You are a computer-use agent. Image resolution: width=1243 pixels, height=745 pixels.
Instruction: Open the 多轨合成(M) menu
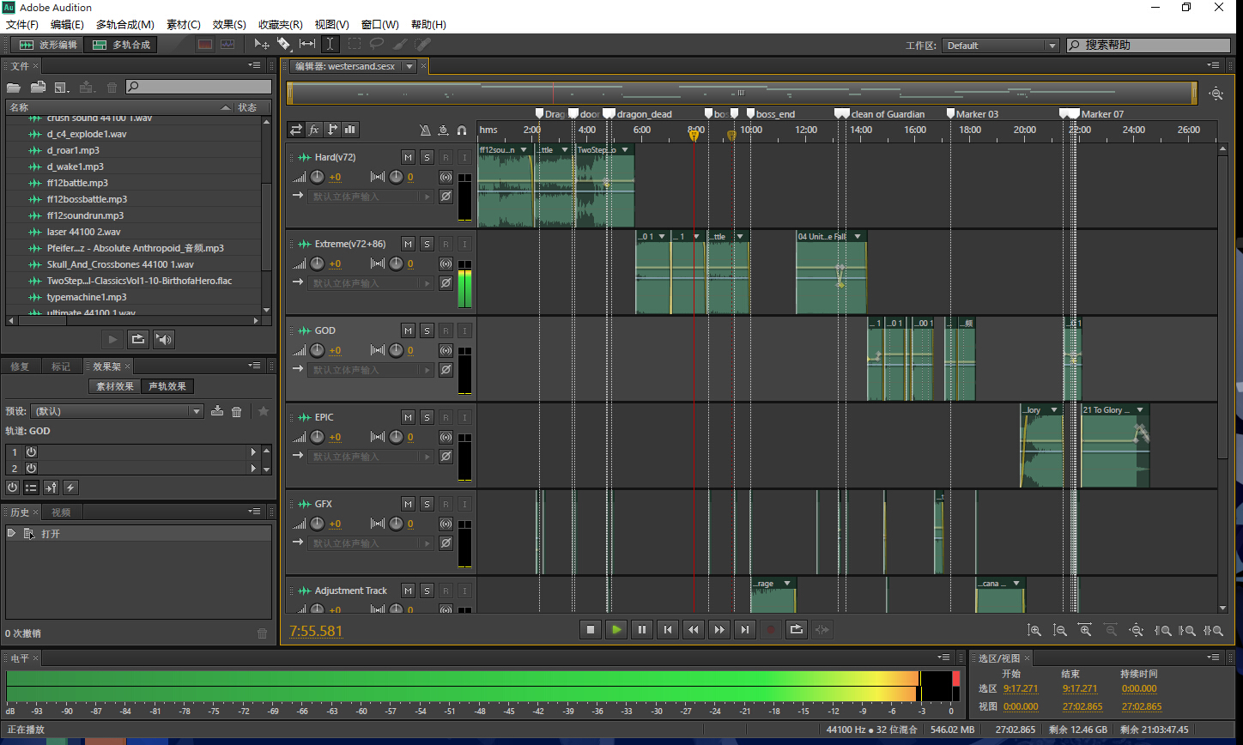(x=125, y=24)
